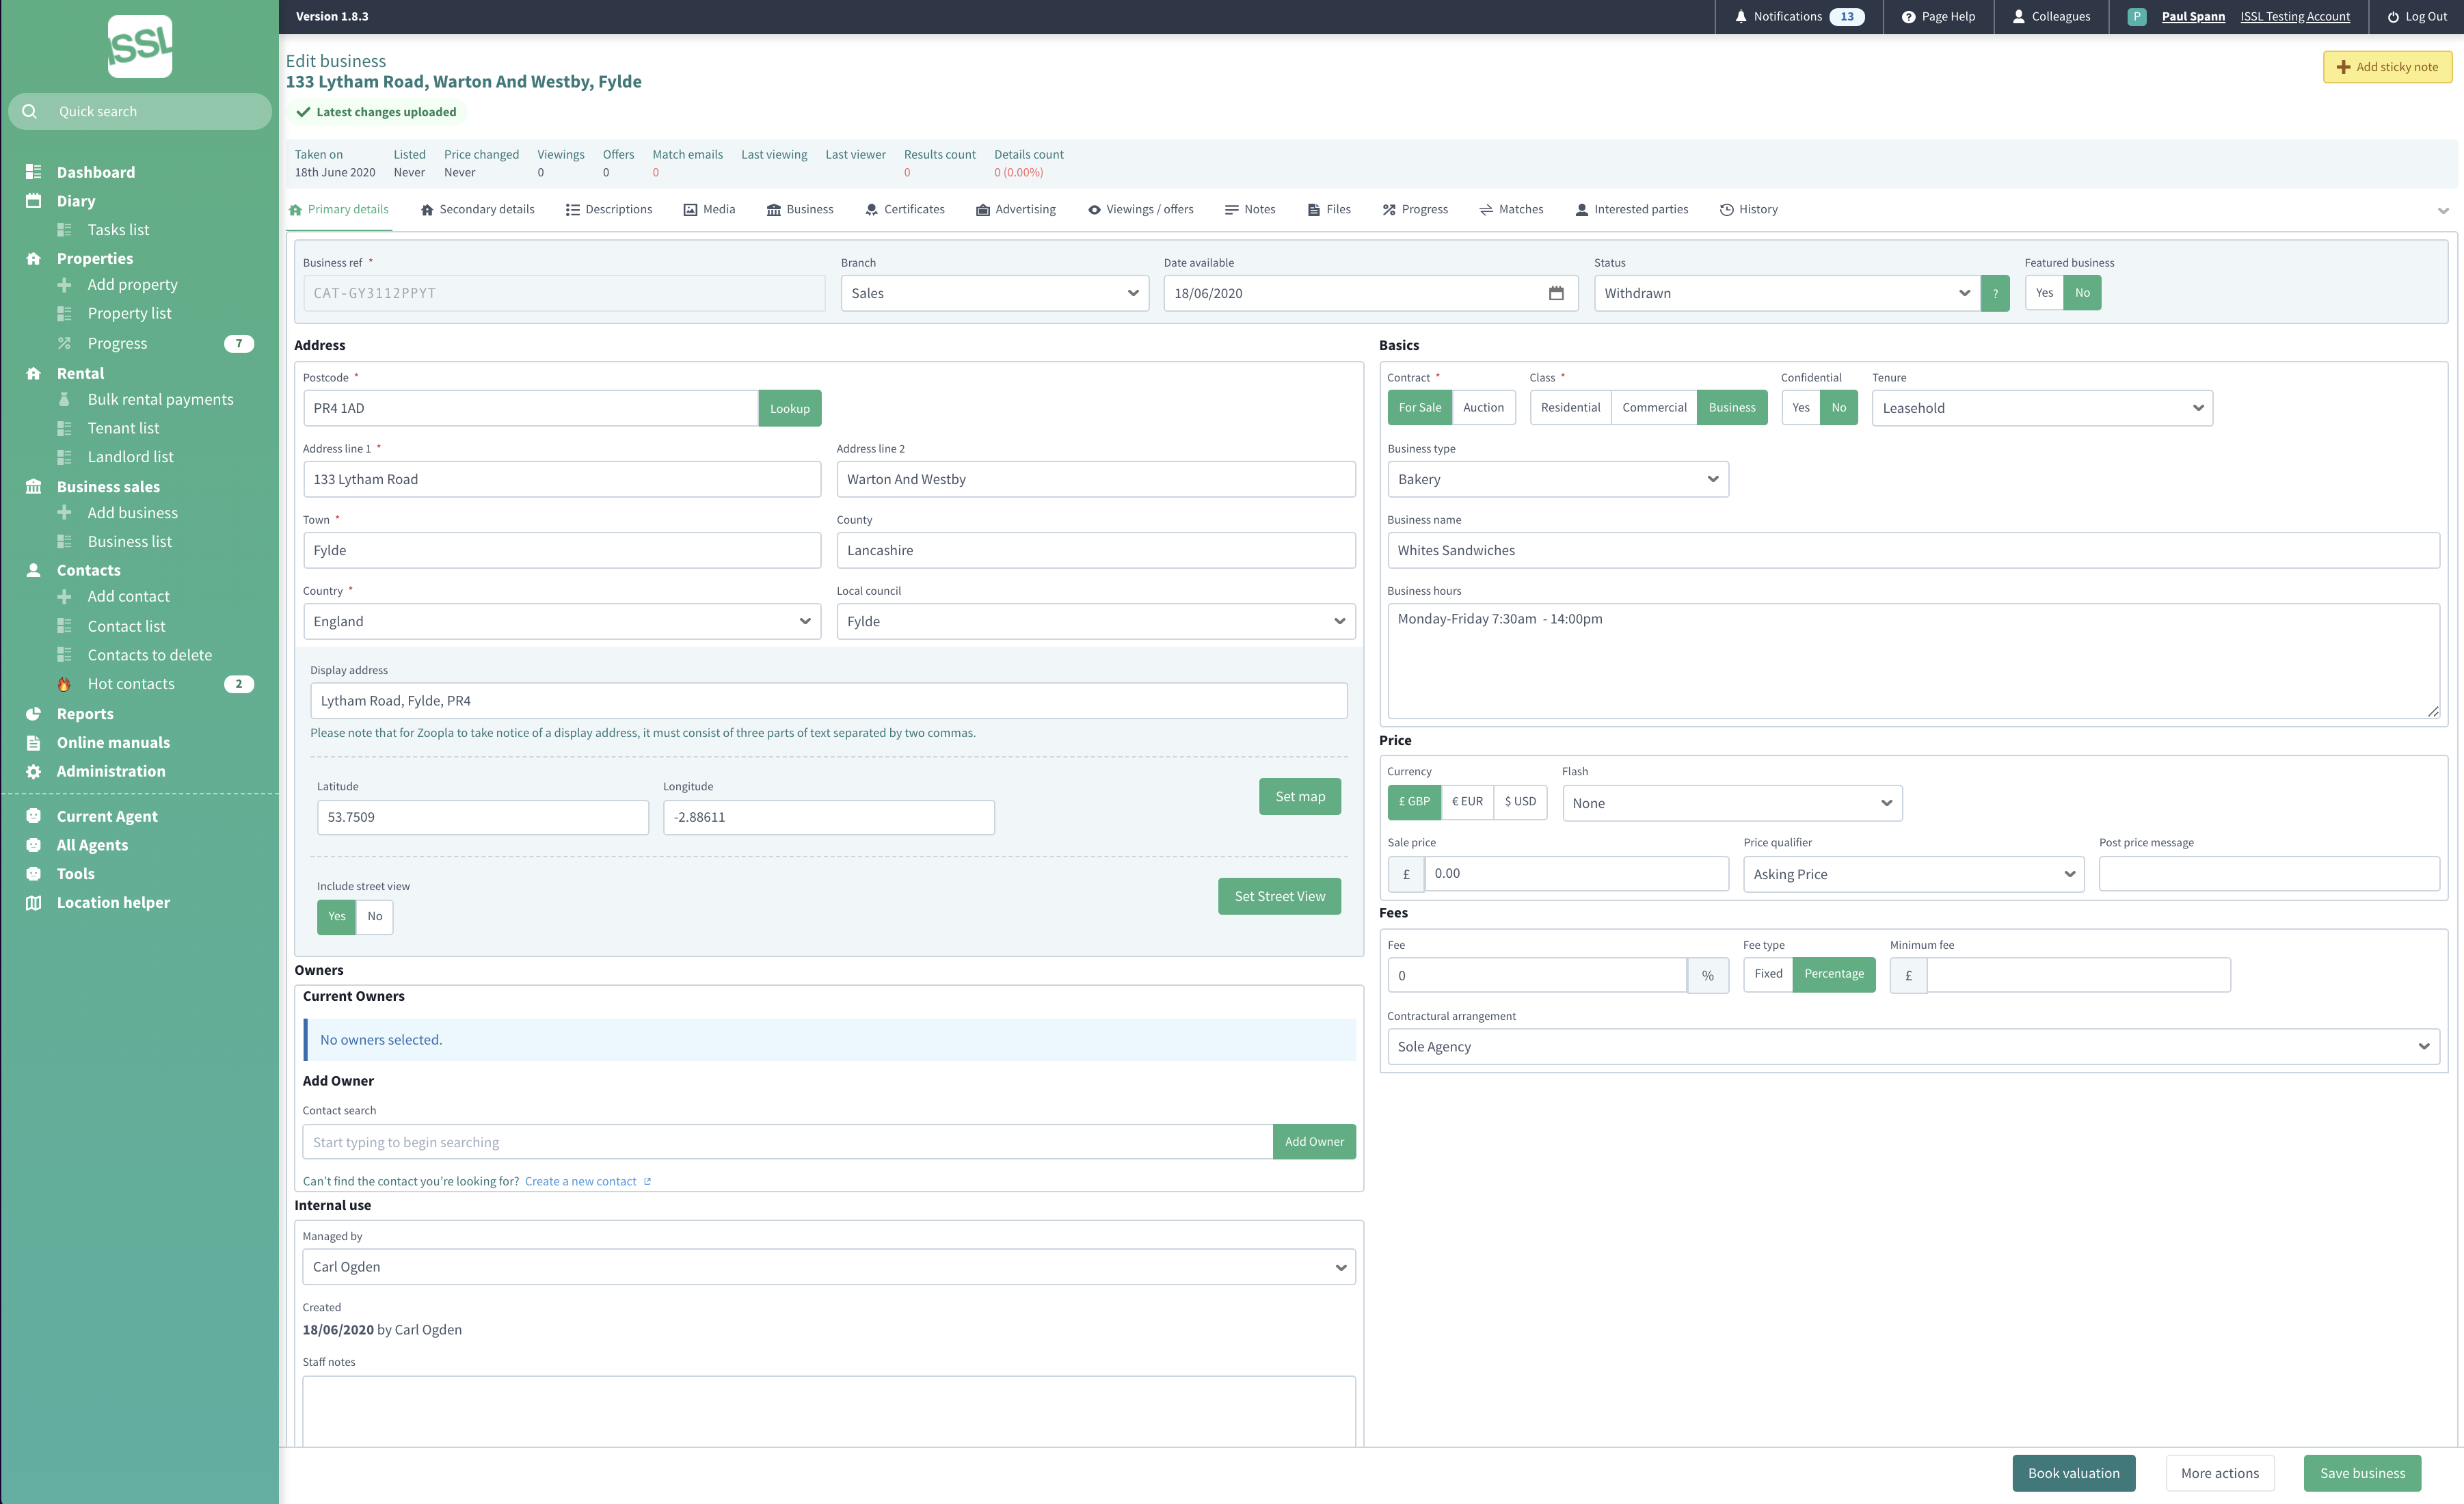Image resolution: width=2464 pixels, height=1504 pixels.
Task: Open the Status dropdown showing Withdrawn
Action: [x=1786, y=293]
